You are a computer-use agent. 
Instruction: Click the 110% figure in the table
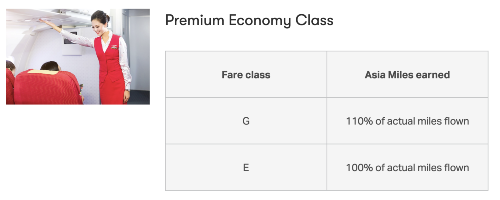pyautogui.click(x=358, y=121)
